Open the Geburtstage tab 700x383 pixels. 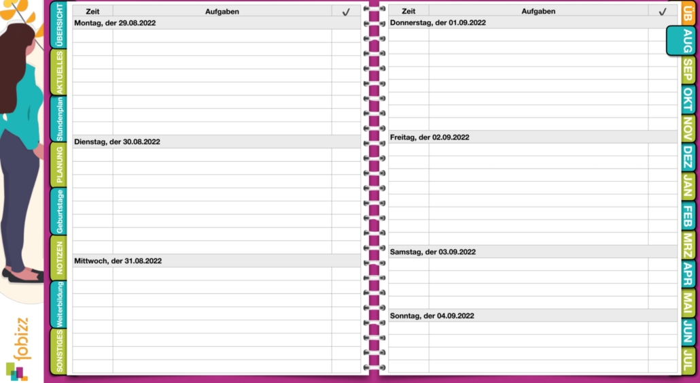[59, 211]
